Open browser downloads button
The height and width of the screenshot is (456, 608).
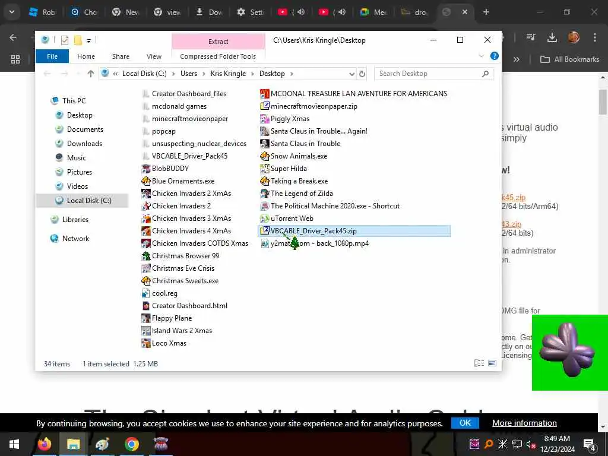tap(552, 37)
